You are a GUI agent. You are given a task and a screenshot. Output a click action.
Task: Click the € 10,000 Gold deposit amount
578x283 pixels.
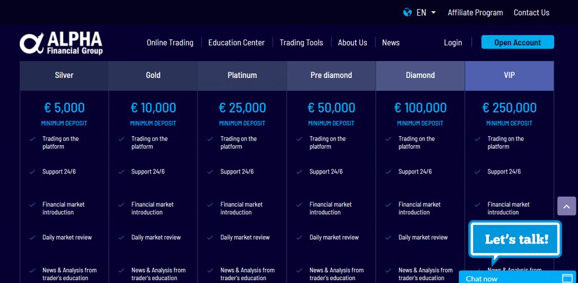coord(154,108)
